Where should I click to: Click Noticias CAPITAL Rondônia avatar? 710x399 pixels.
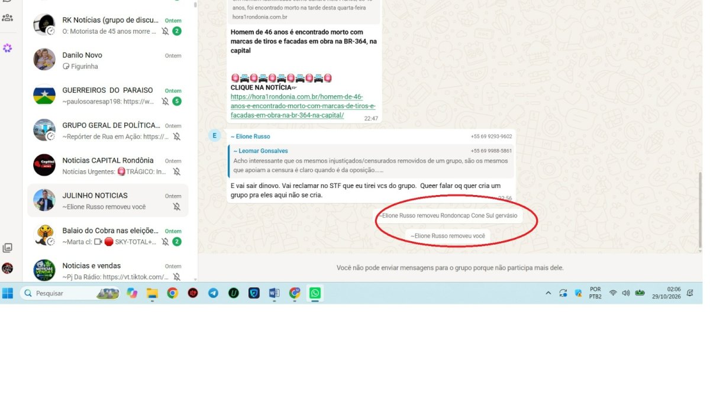(x=44, y=165)
